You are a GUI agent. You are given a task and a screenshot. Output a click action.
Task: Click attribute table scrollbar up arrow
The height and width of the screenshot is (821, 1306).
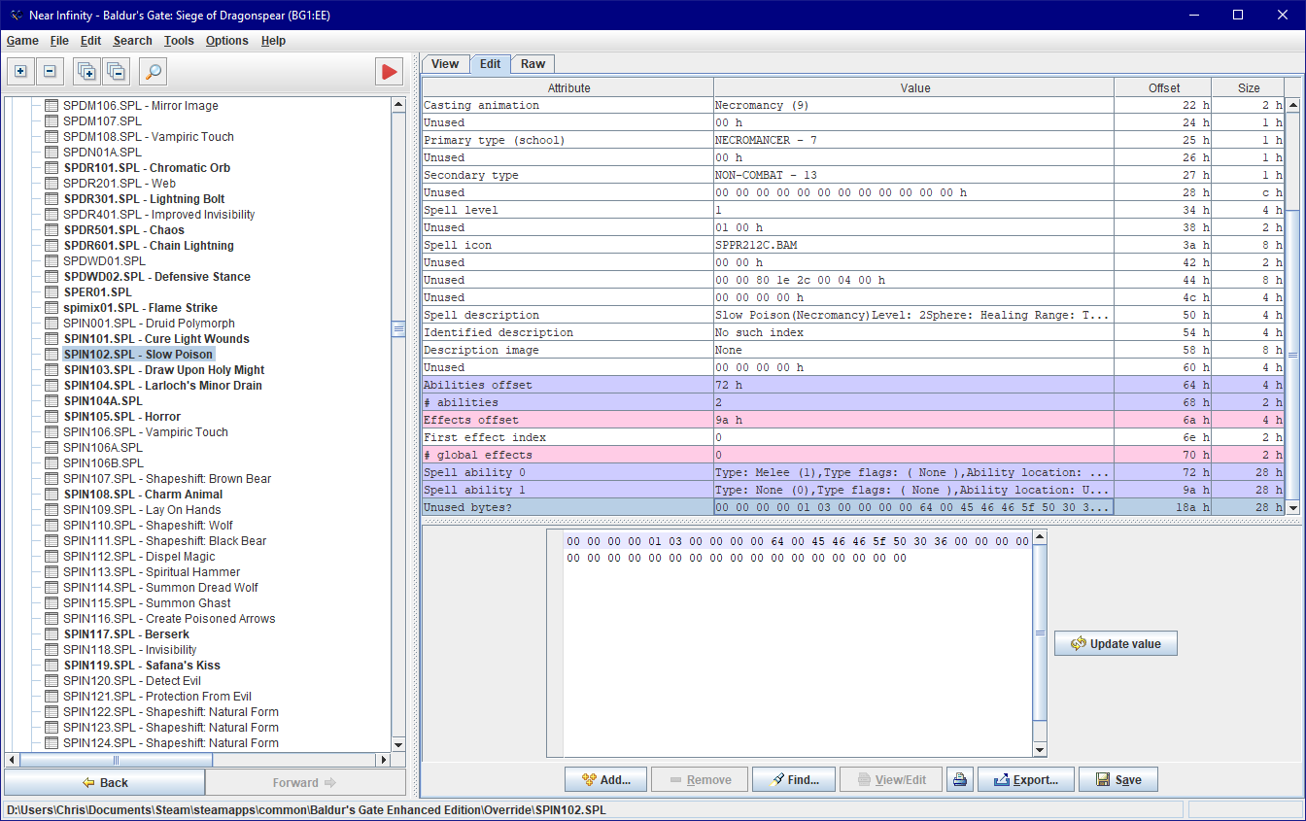tap(1292, 105)
